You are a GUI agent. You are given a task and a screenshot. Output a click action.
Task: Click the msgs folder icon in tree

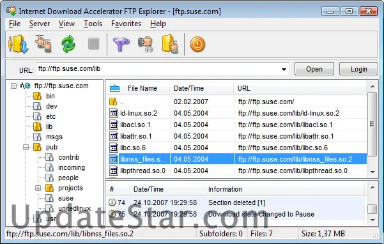(37, 137)
